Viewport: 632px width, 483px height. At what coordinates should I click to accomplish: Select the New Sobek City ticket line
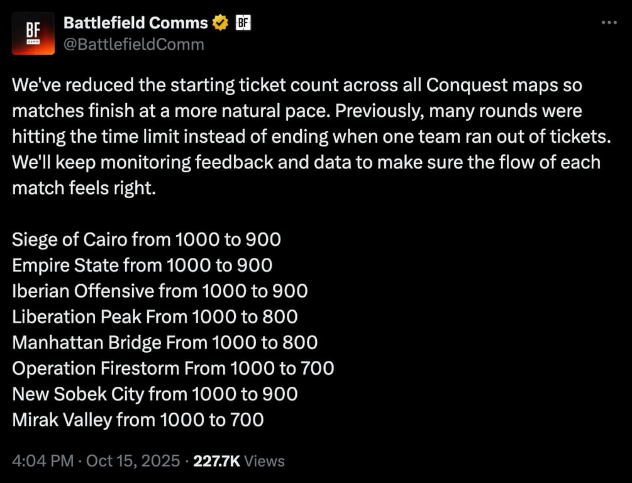(155, 394)
